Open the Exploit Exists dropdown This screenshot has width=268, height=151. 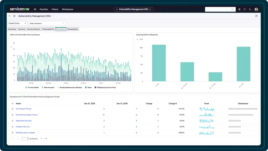click(18, 23)
